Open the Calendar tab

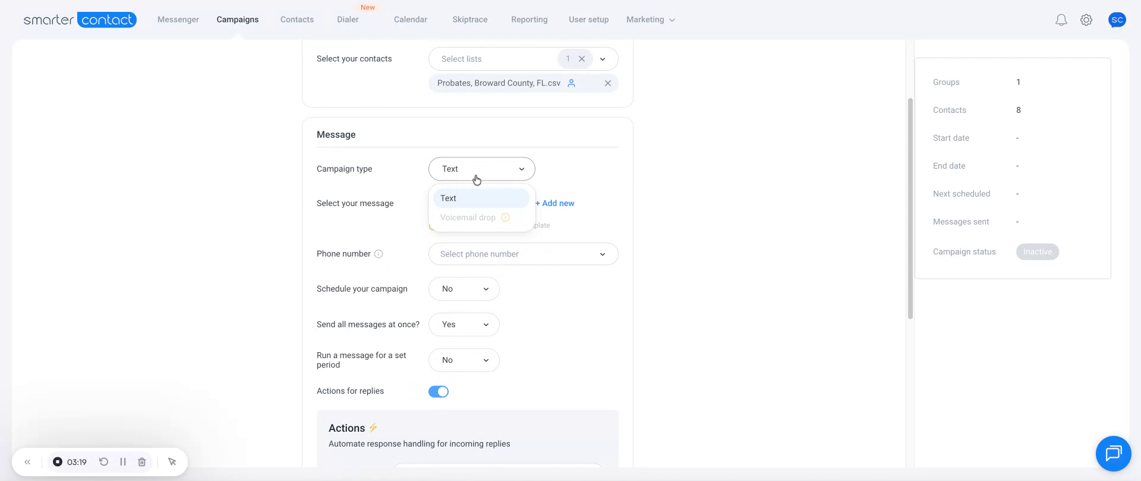[411, 20]
